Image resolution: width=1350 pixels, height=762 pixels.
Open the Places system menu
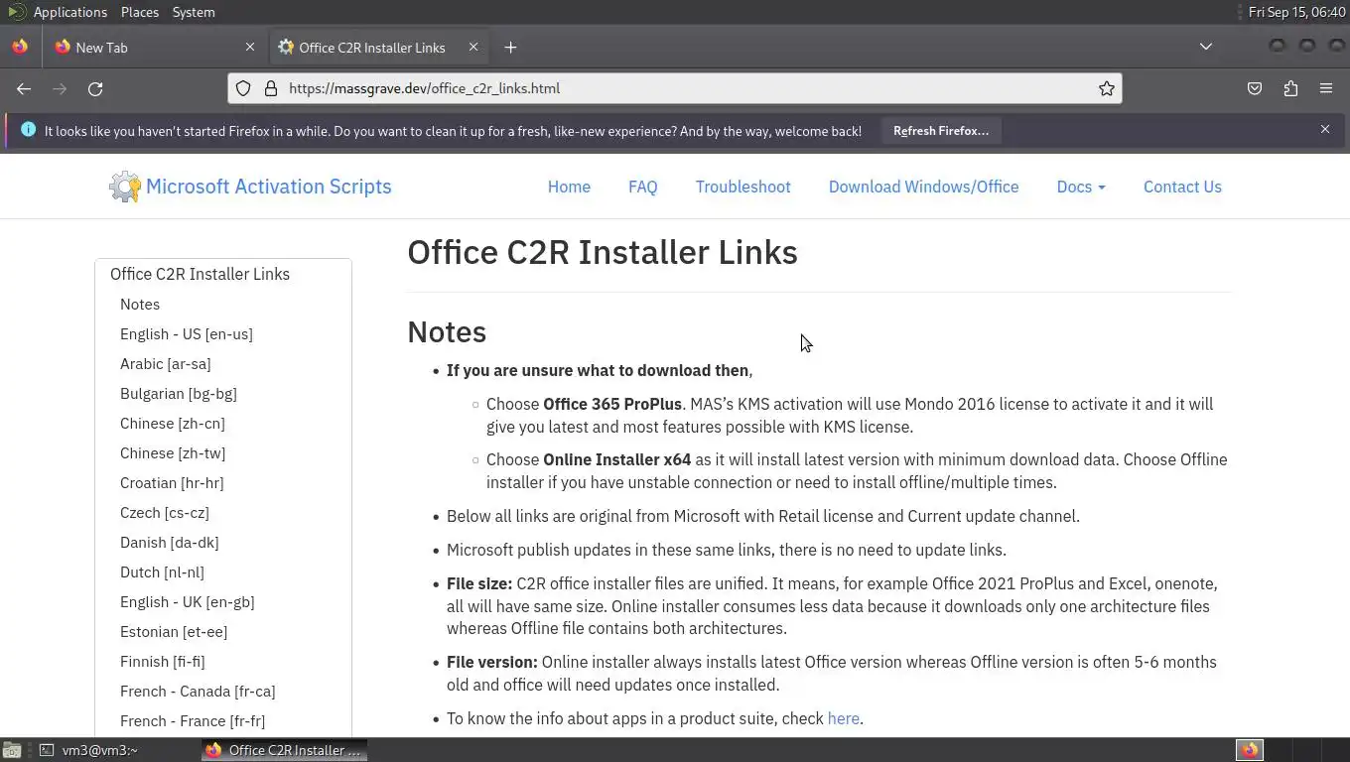pos(140,12)
